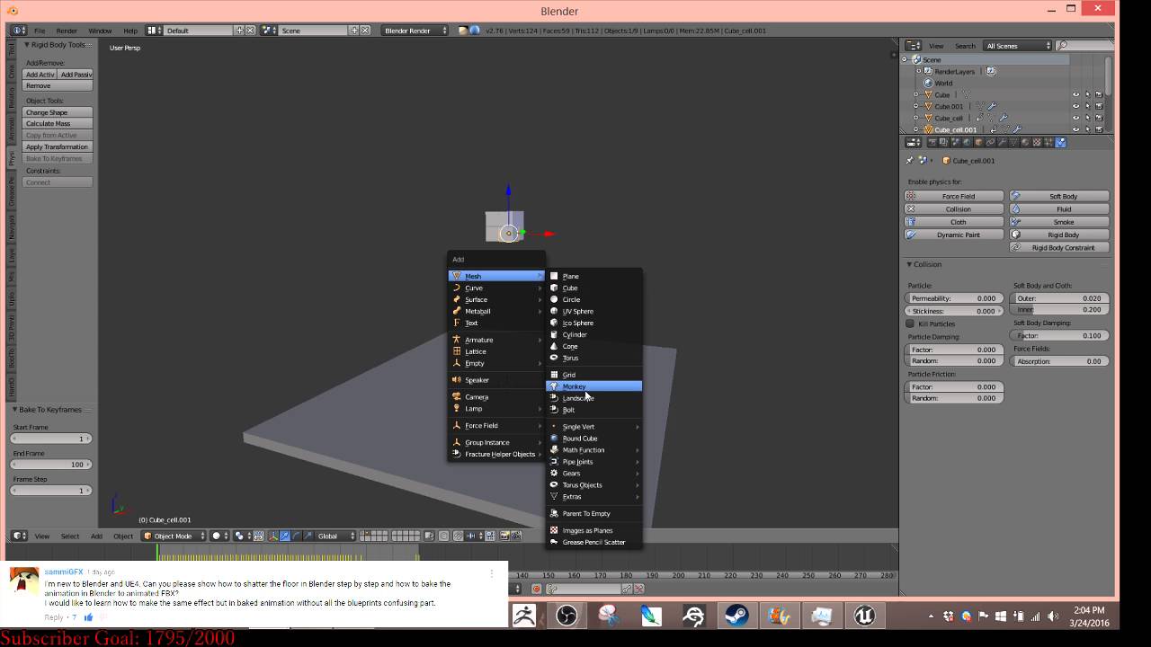Viewport: 1151px width, 647px height.
Task: Expand the Metaball submenu
Action: pos(496,311)
